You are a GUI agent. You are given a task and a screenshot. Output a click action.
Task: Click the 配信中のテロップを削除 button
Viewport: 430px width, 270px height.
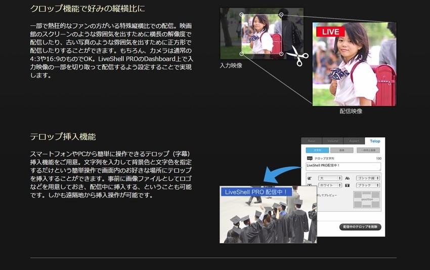pyautogui.click(x=360, y=227)
